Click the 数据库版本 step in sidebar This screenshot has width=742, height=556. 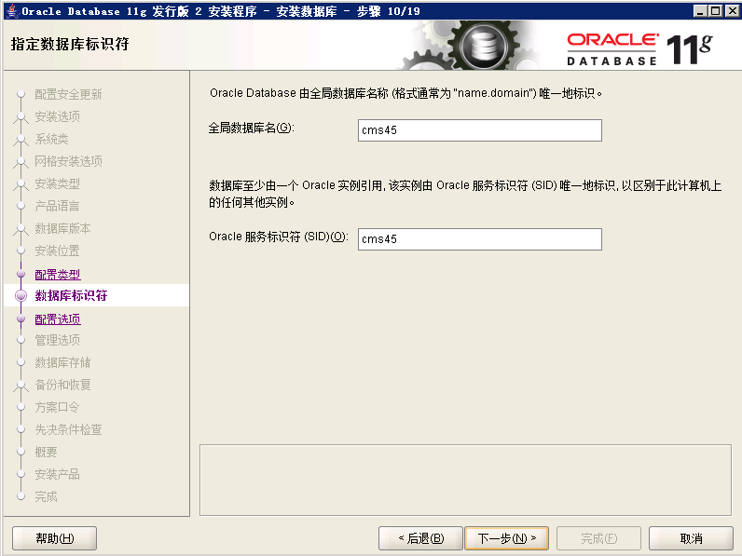63,228
